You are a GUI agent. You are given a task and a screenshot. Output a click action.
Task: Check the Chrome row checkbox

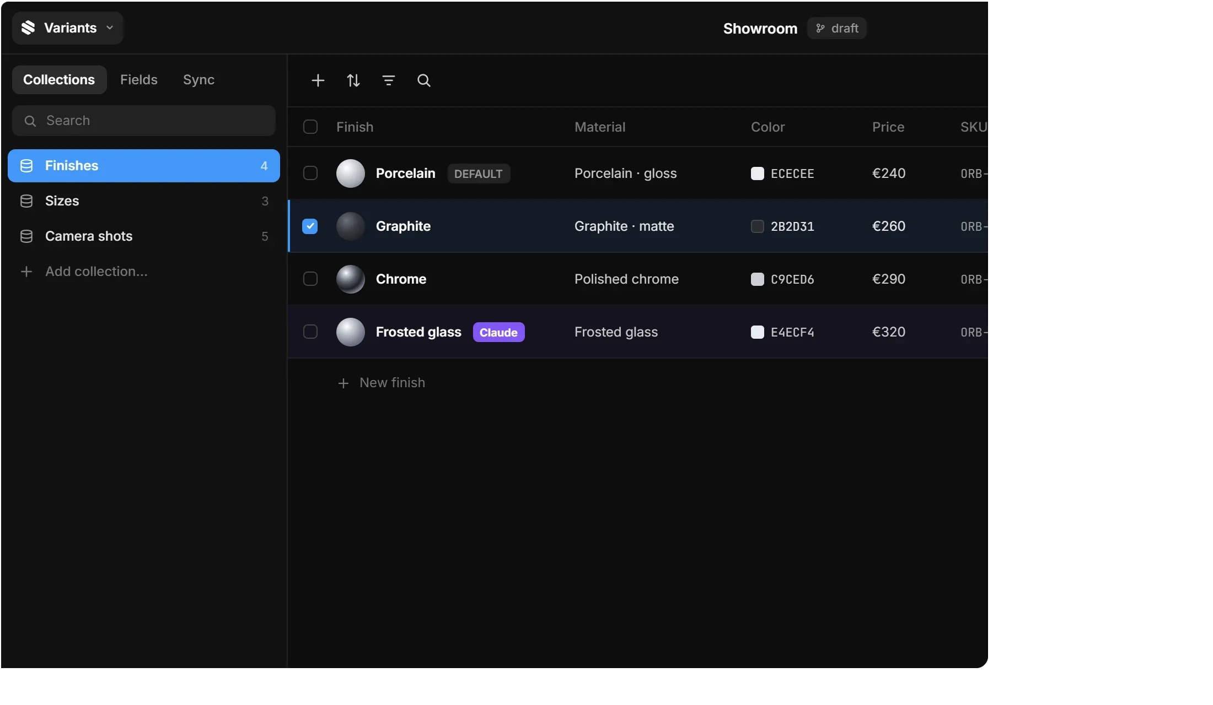point(310,279)
